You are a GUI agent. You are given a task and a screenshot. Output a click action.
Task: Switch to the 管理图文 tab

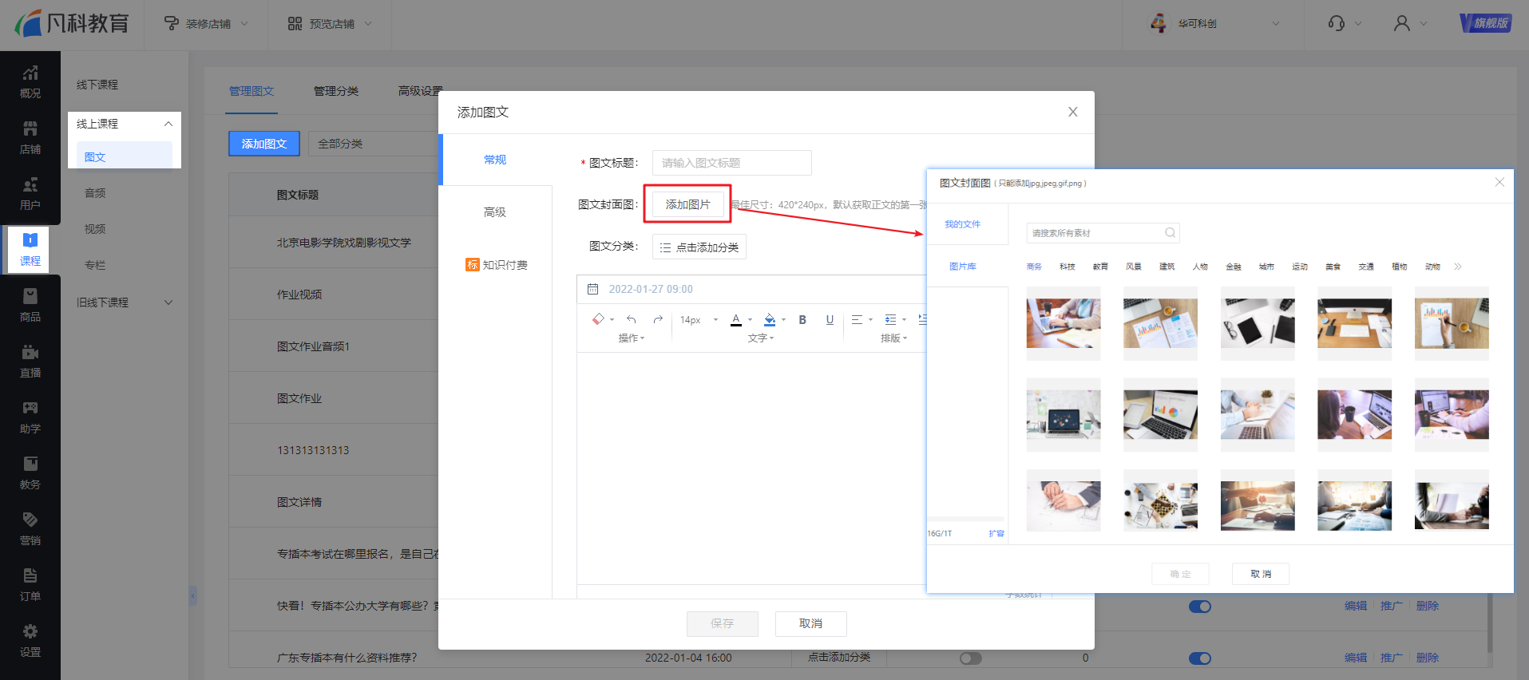click(x=252, y=91)
